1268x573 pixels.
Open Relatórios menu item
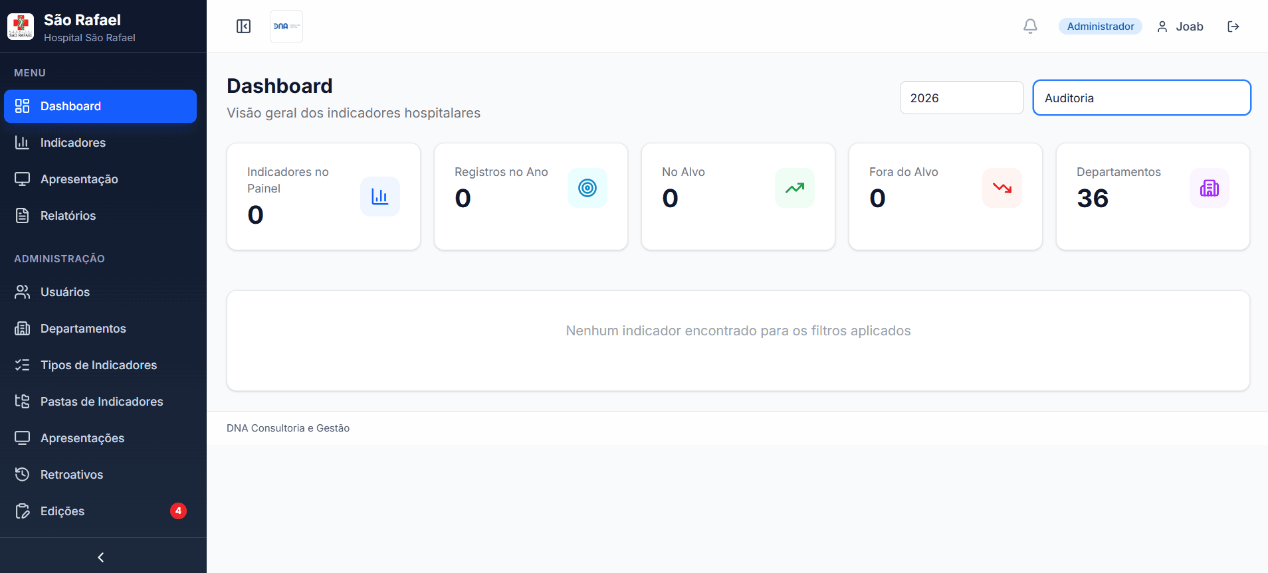[x=100, y=216]
